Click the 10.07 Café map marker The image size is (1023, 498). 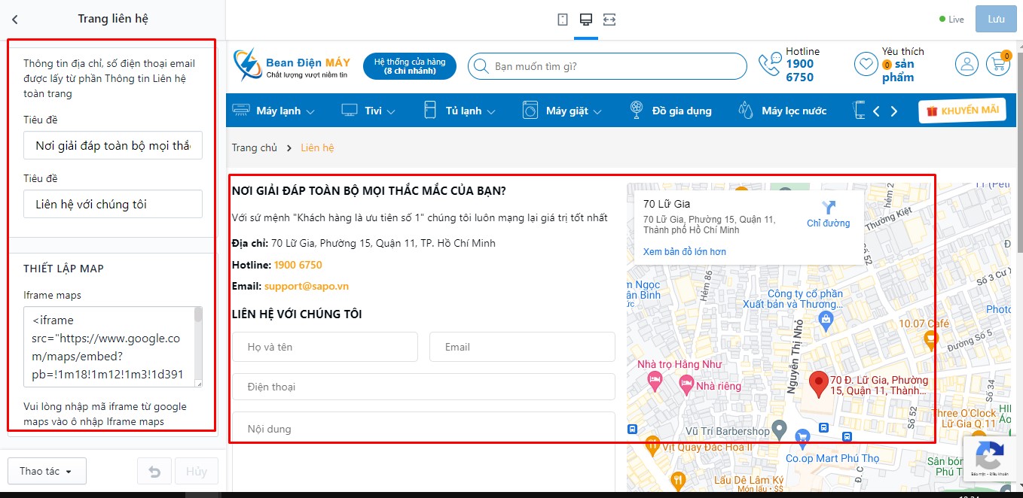coord(930,340)
